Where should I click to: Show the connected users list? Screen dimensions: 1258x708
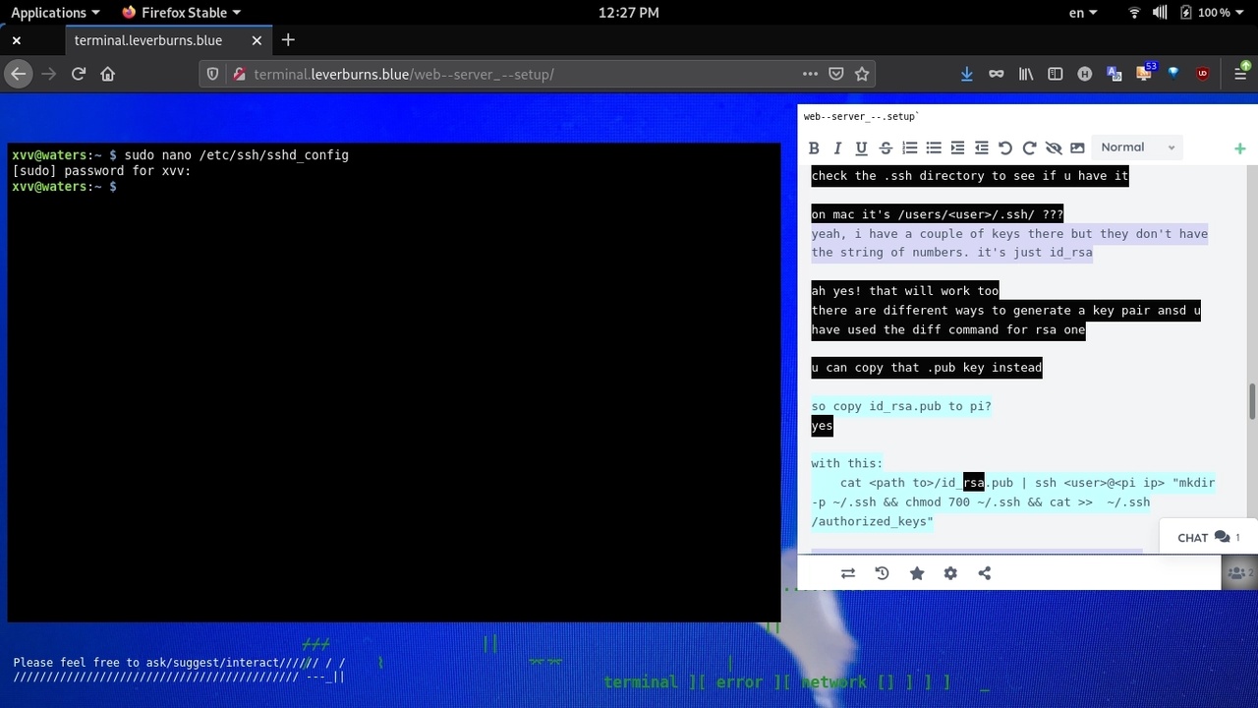click(x=1238, y=572)
